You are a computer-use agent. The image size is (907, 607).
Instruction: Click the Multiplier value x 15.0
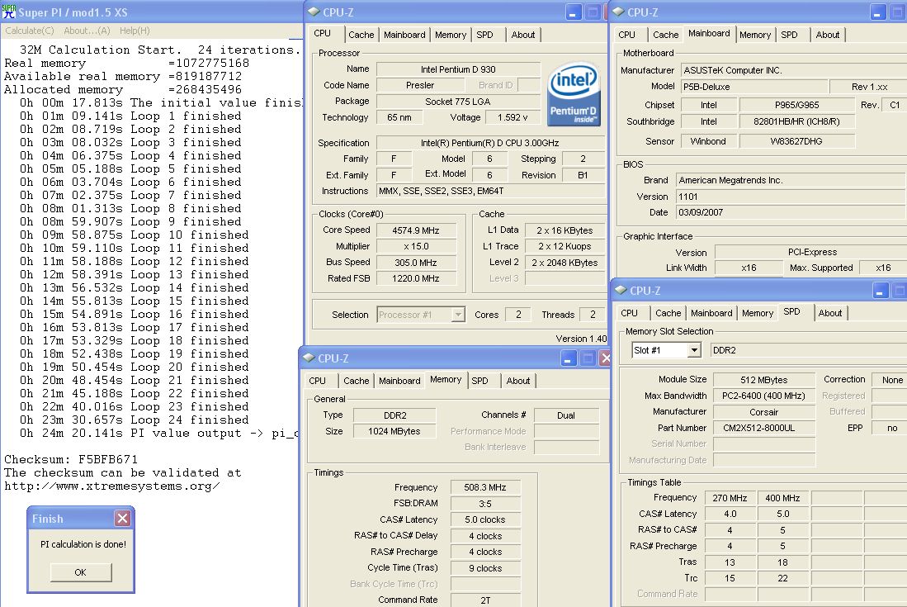(416, 246)
